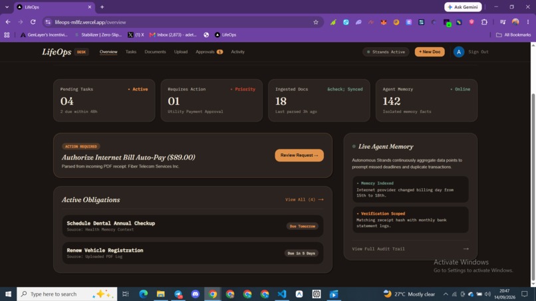The image size is (536, 301).
Task: Open Discord from taskbar
Action: 196,294
